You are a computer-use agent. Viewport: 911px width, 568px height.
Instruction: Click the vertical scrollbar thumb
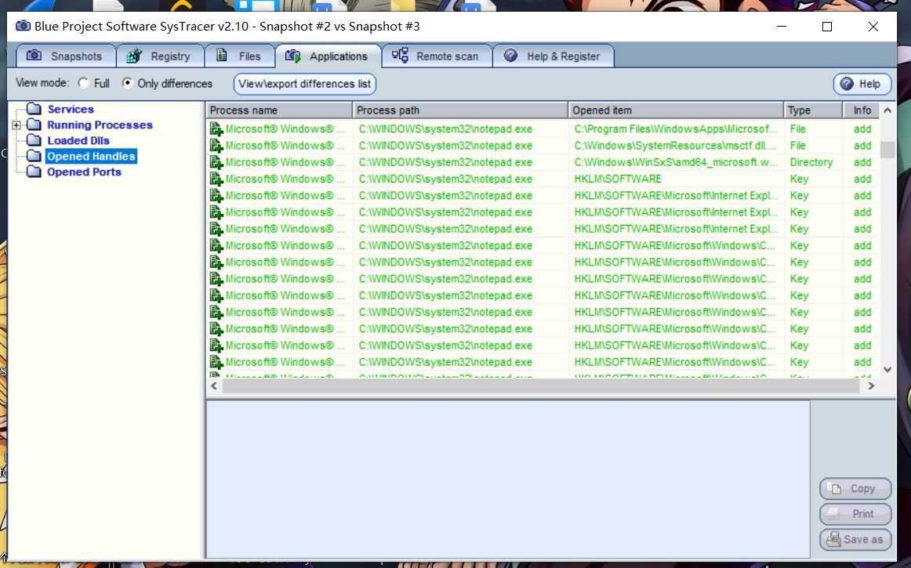point(887,150)
